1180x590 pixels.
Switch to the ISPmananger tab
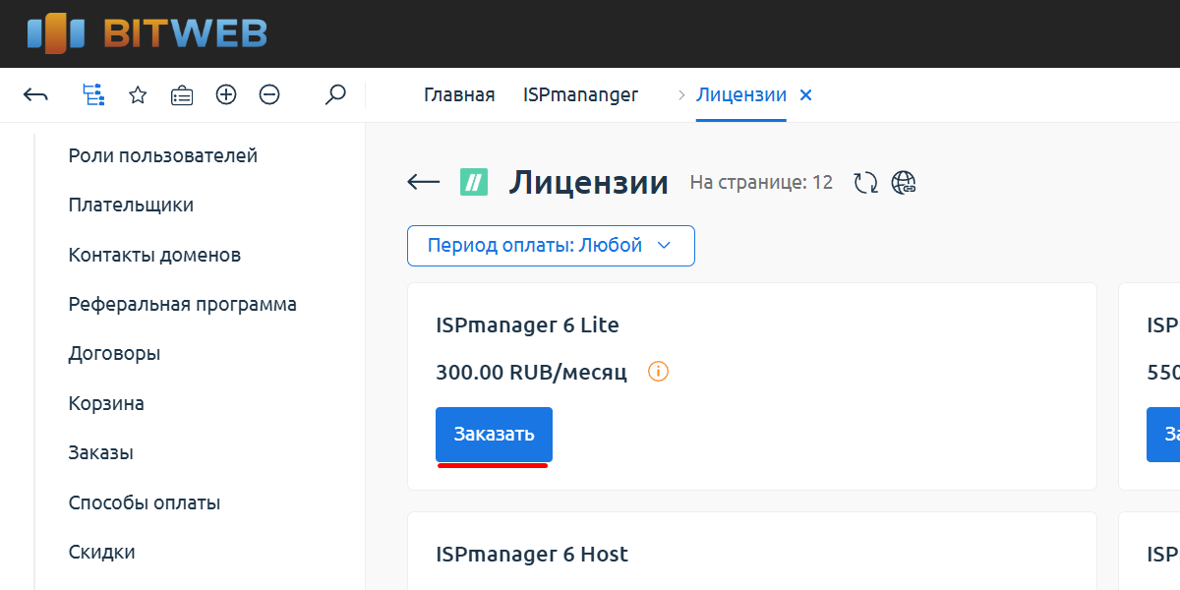[580, 95]
